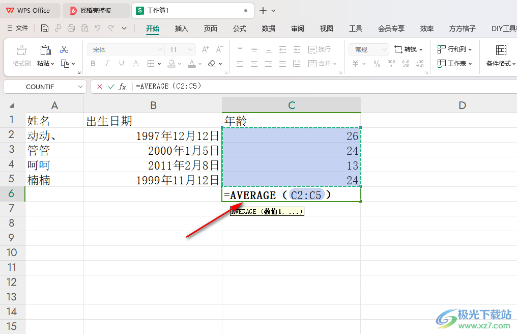Click the Print icon
This screenshot has width=517, height=334.
tap(71, 29)
